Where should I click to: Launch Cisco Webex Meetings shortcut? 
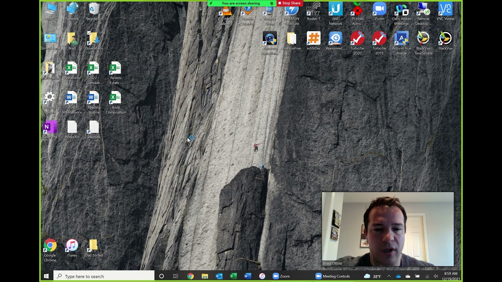point(401,14)
